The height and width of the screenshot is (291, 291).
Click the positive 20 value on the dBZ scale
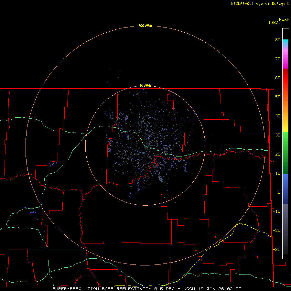point(278,154)
